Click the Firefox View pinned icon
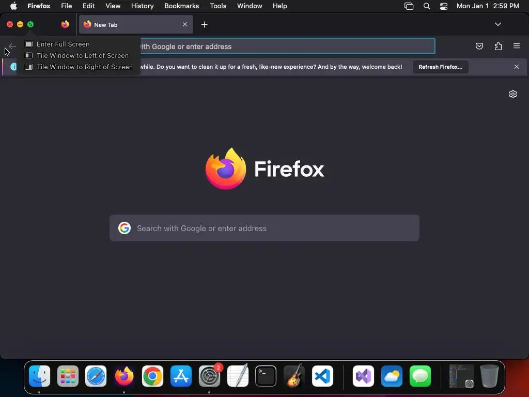Image resolution: width=529 pixels, height=397 pixels. coord(65,24)
